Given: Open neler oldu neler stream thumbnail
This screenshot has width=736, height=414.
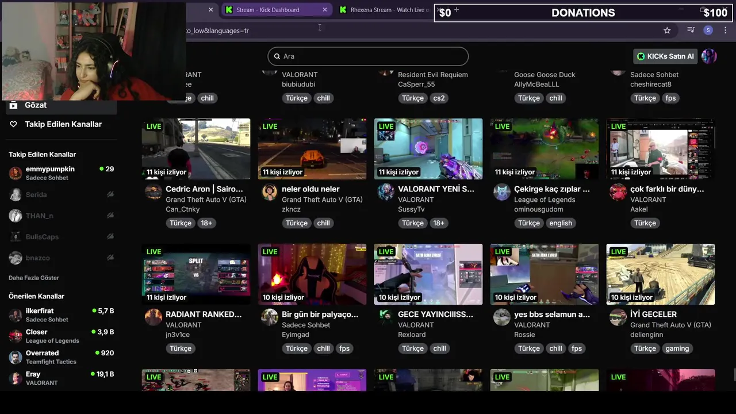Looking at the screenshot, I should click(312, 149).
